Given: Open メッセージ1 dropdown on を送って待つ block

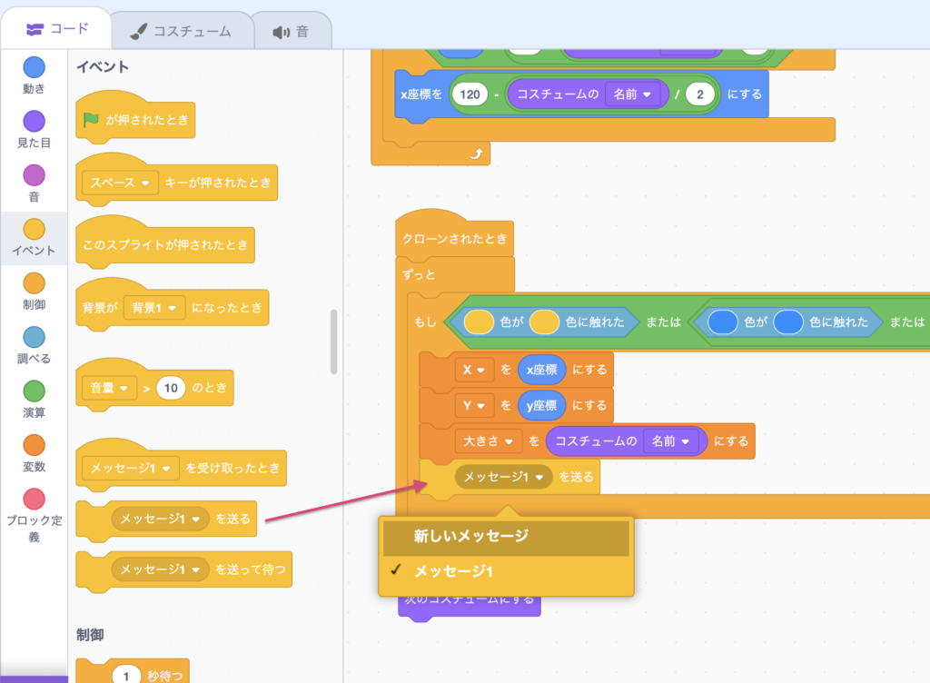Looking at the screenshot, I should (x=160, y=569).
